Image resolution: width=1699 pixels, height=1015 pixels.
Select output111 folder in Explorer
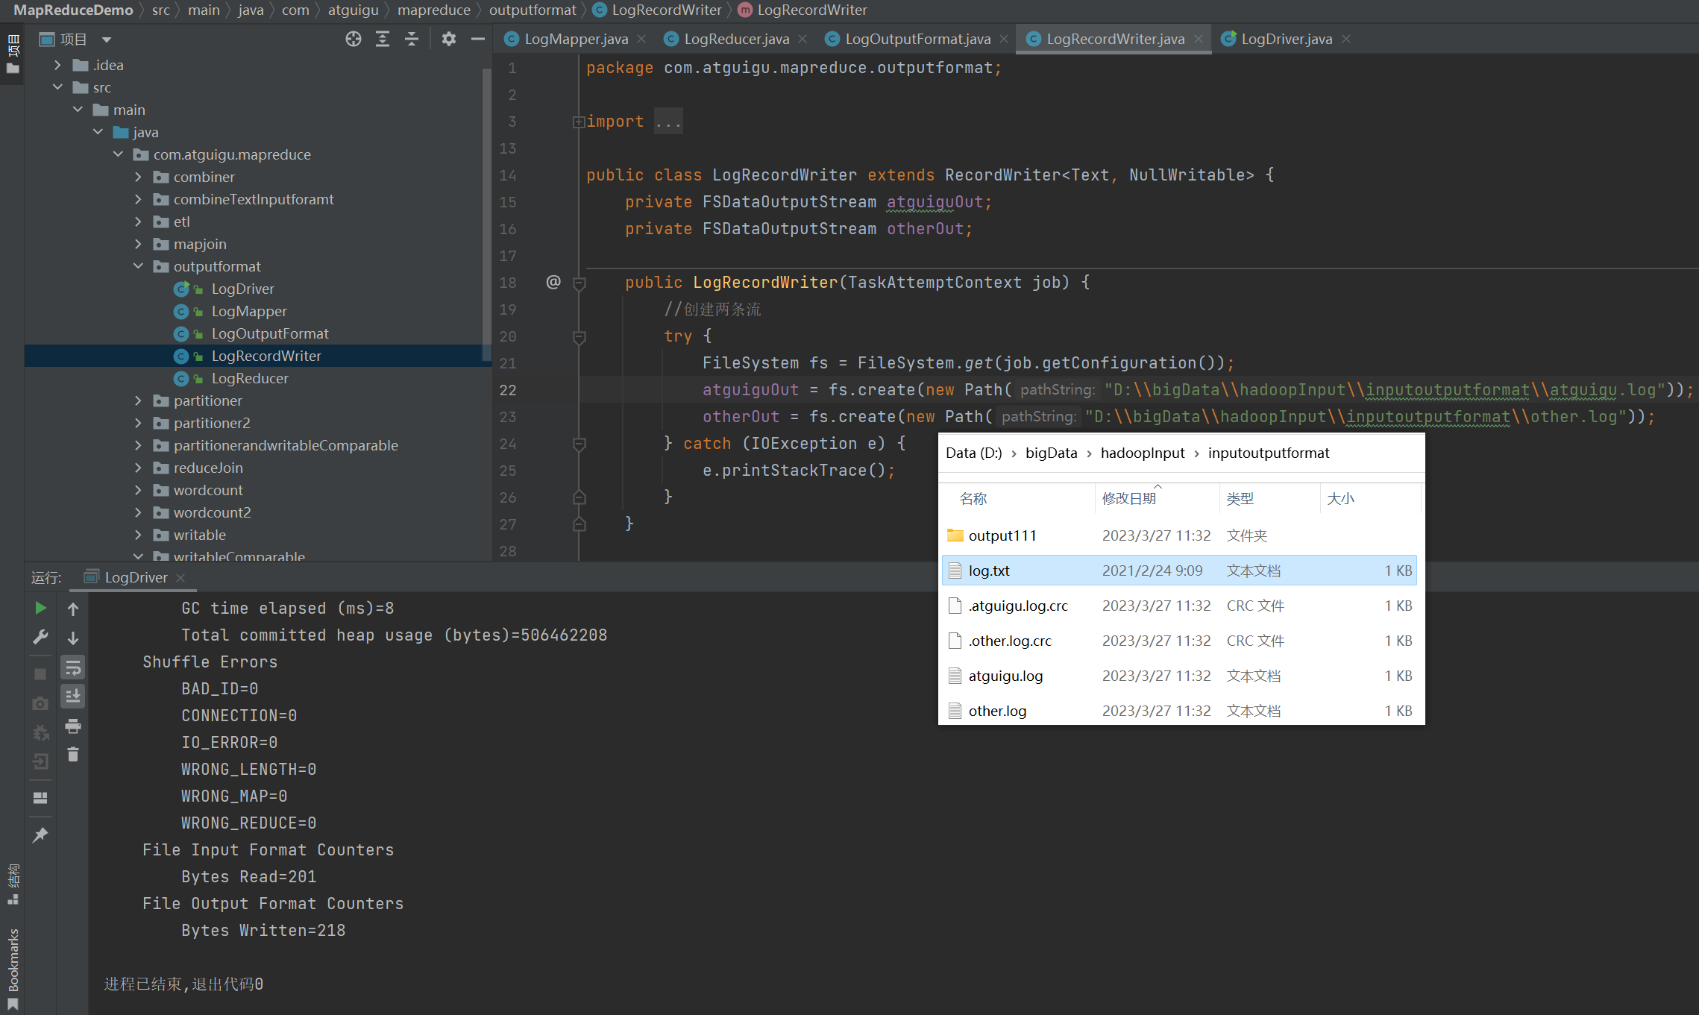tap(1178, 535)
